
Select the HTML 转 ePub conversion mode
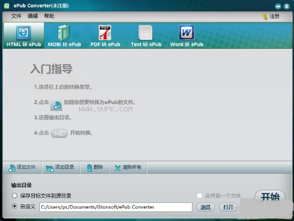click(x=23, y=36)
